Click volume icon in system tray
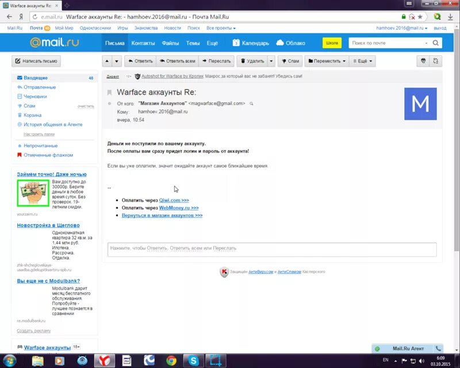 421,361
